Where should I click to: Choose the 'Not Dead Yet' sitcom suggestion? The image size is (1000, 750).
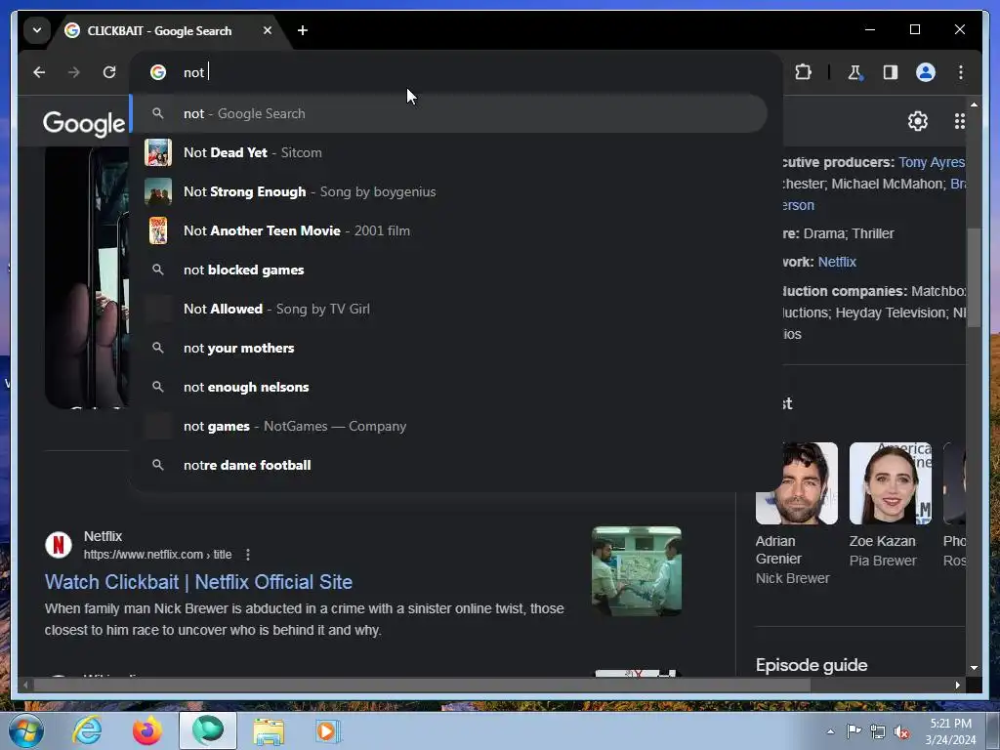coord(448,152)
